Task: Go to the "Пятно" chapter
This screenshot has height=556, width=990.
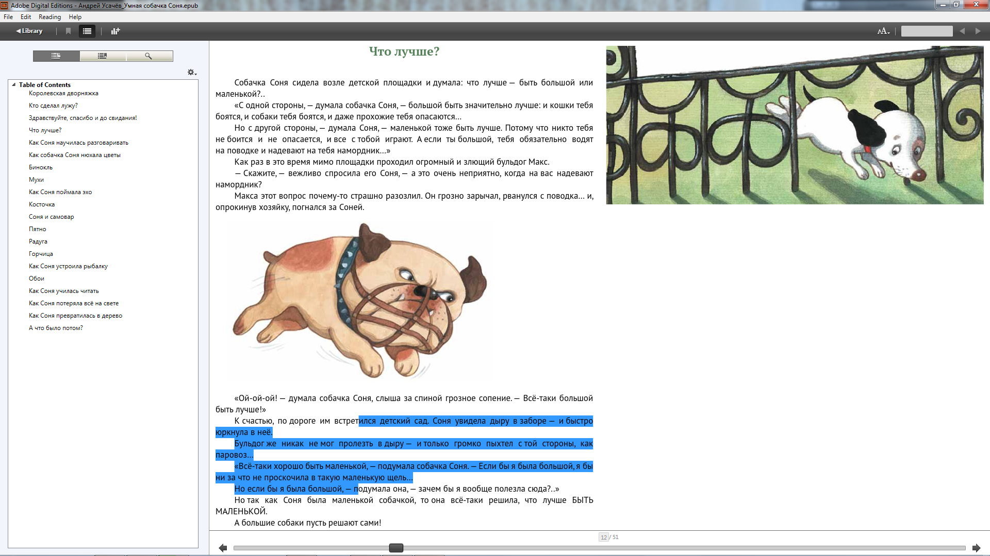Action: (x=38, y=229)
